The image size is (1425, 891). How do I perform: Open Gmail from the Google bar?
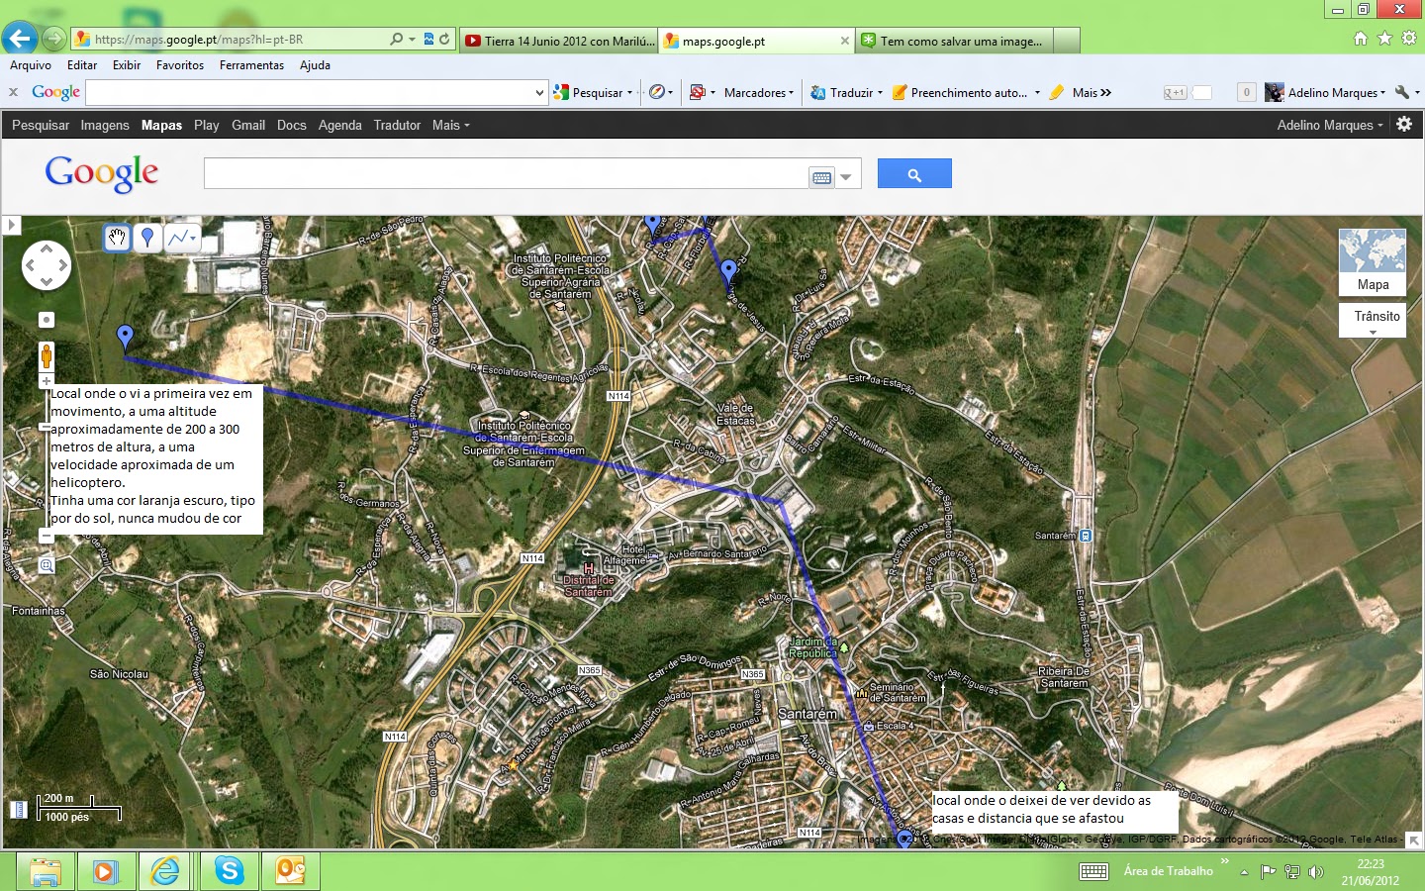point(248,125)
